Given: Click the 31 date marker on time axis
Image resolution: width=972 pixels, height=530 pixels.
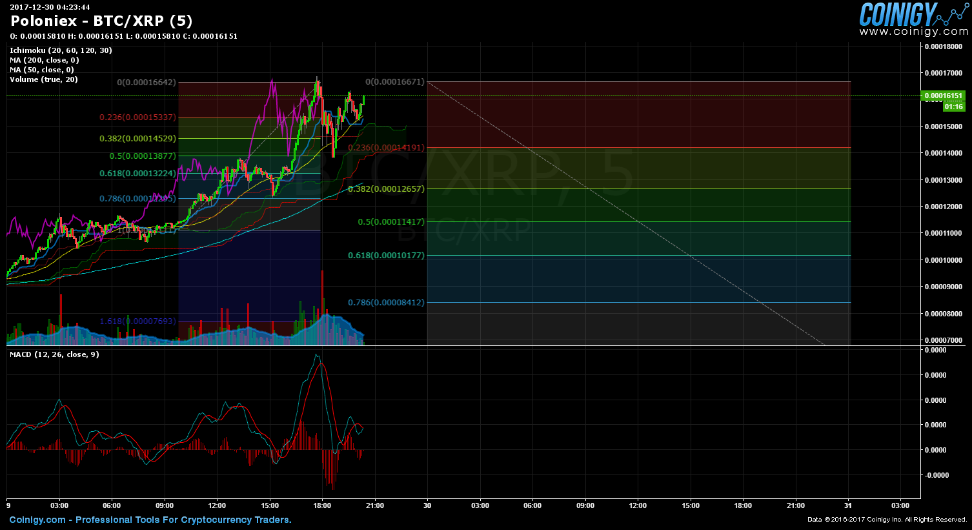Looking at the screenshot, I should tap(848, 505).
